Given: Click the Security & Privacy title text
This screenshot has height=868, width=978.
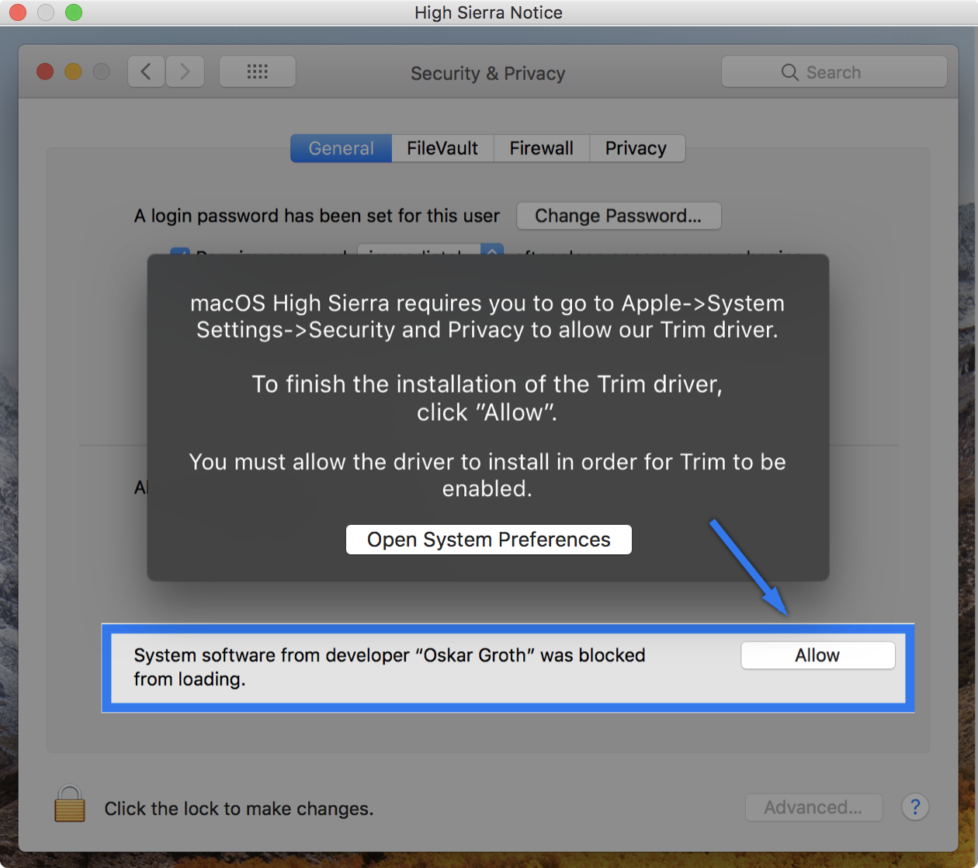Looking at the screenshot, I should (x=487, y=74).
